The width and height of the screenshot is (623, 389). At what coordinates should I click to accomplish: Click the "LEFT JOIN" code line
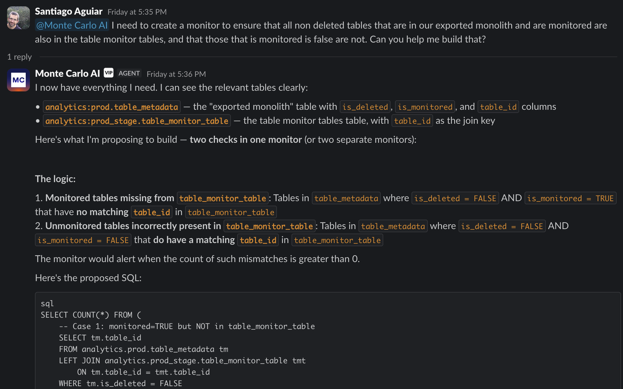[x=182, y=361]
